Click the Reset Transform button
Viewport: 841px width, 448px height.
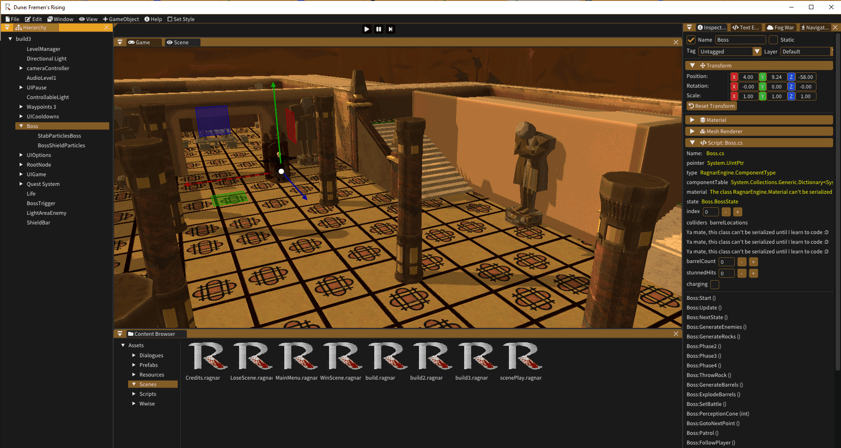711,106
